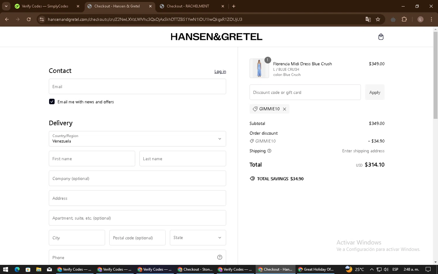Open the shopping bag cart icon

[381, 37]
